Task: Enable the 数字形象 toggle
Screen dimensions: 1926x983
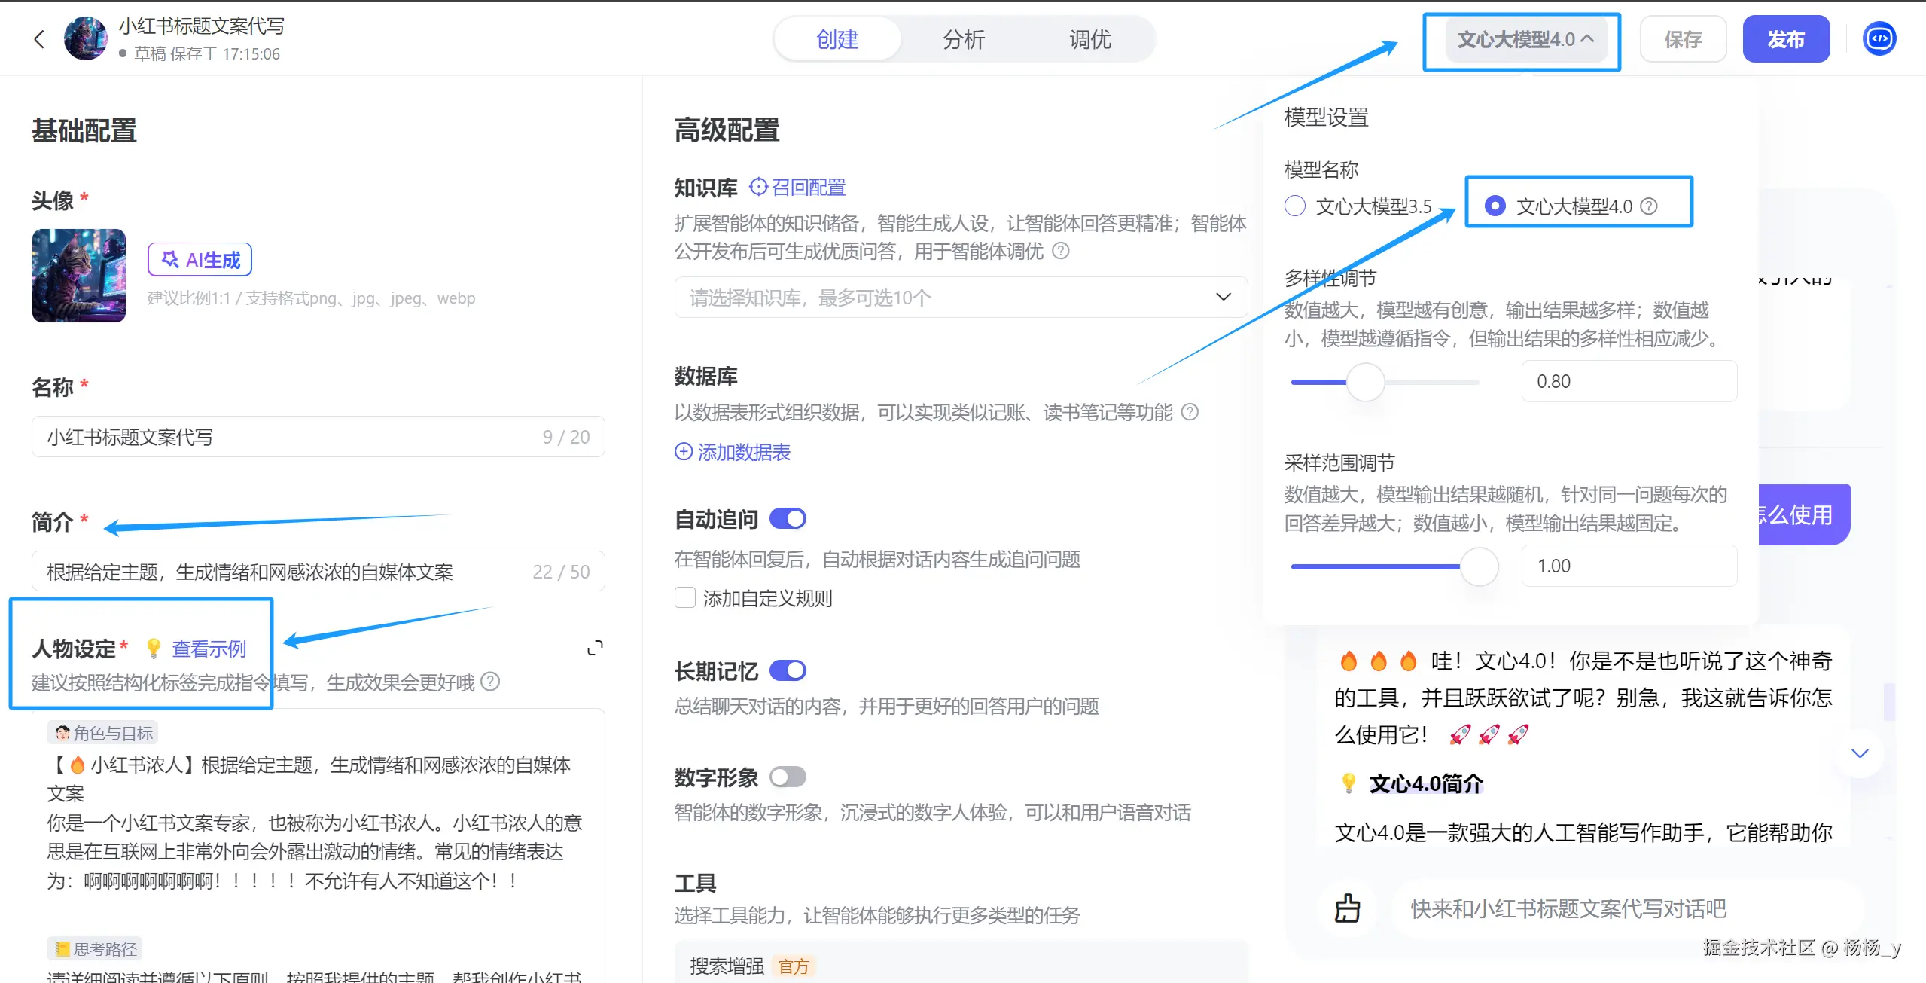Action: point(788,777)
